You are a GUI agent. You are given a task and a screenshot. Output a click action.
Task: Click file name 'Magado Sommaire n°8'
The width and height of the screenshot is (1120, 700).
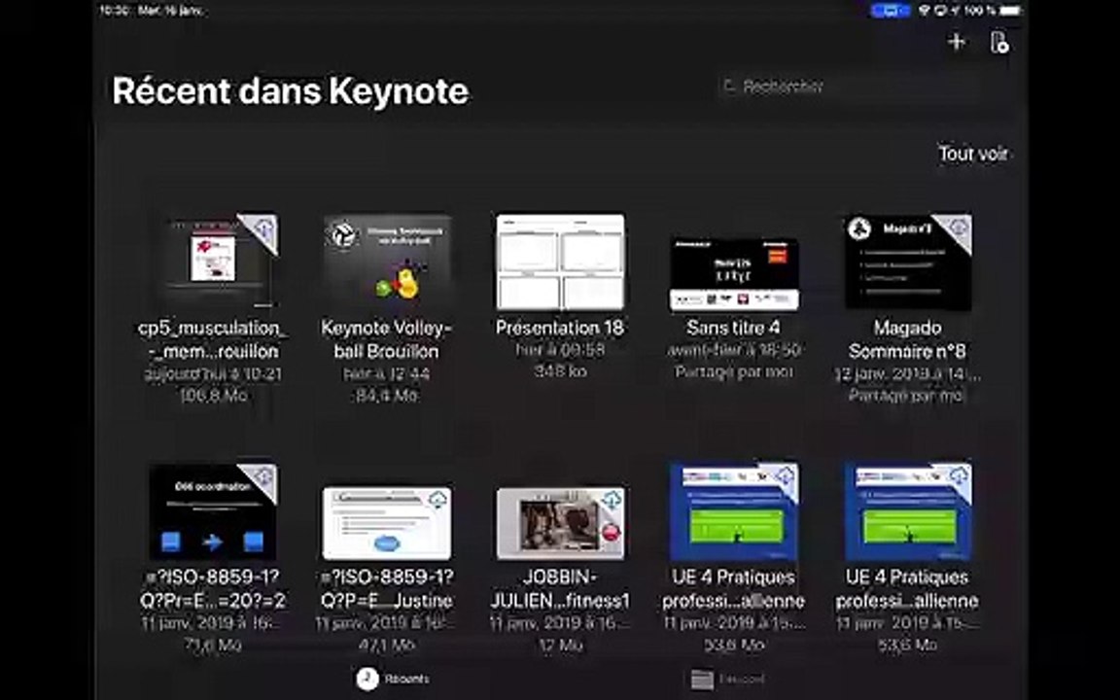907,339
